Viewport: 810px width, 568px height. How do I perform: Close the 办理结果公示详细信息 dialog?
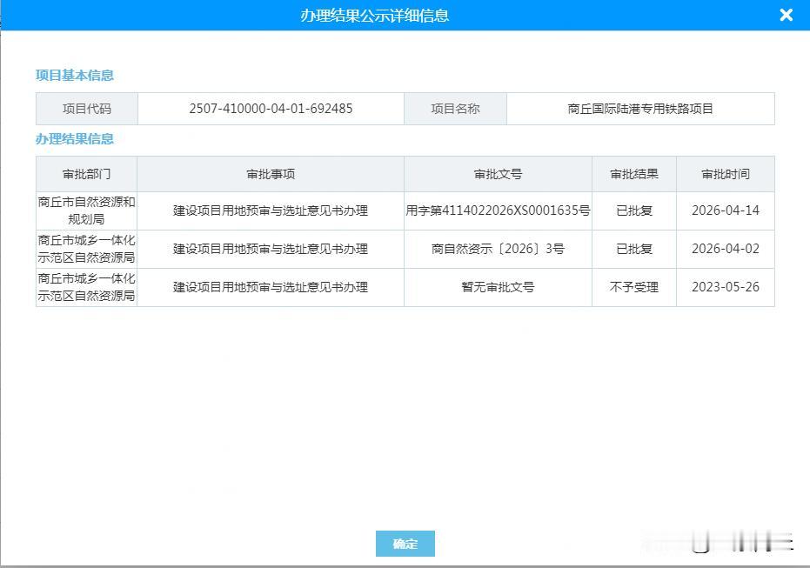click(786, 15)
